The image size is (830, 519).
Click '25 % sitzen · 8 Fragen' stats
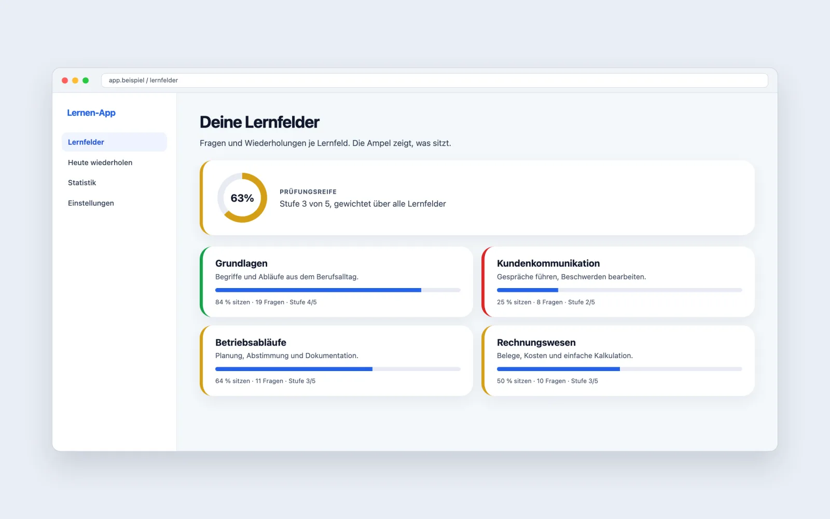click(530, 302)
